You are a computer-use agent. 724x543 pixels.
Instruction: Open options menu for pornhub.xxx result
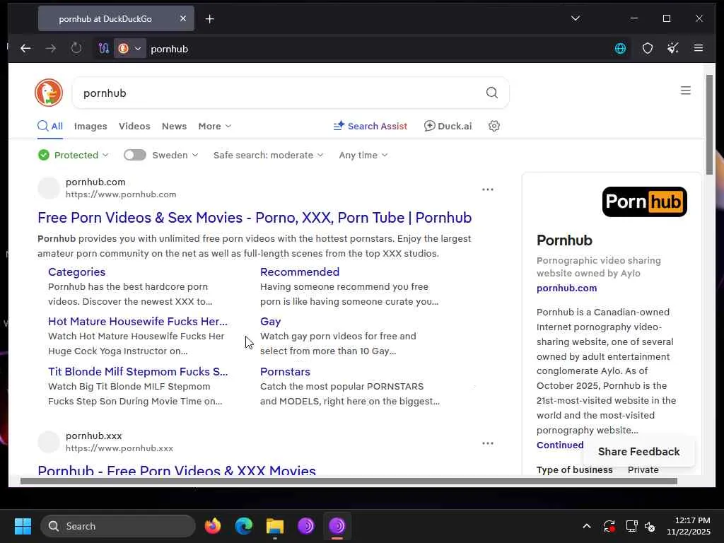[488, 443]
